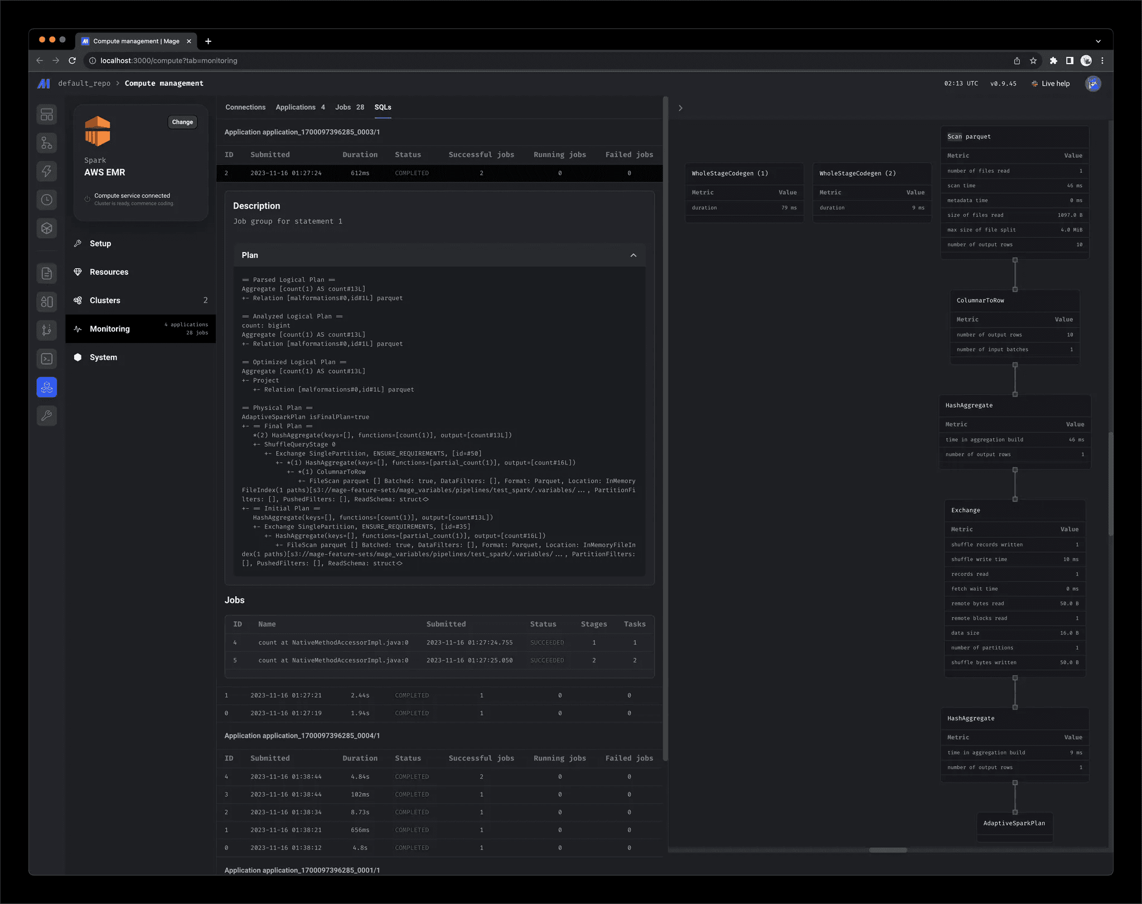Screen dimensions: 1142x904
Task: Select SQL row with duration 8.73s
Action: click(x=439, y=813)
